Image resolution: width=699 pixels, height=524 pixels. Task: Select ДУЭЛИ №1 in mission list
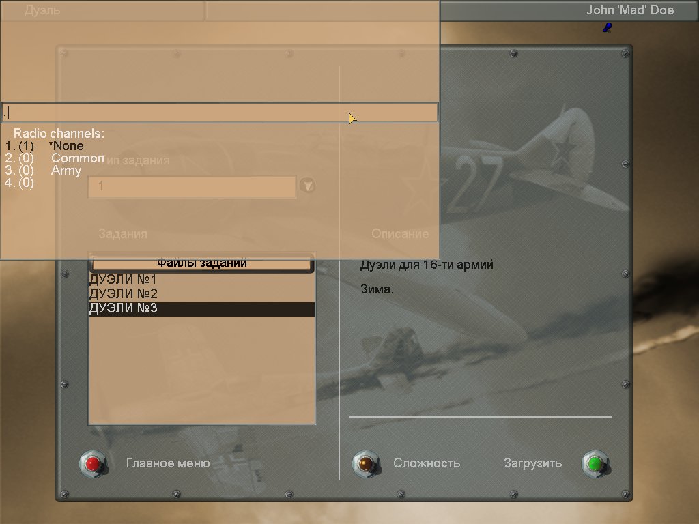point(123,280)
